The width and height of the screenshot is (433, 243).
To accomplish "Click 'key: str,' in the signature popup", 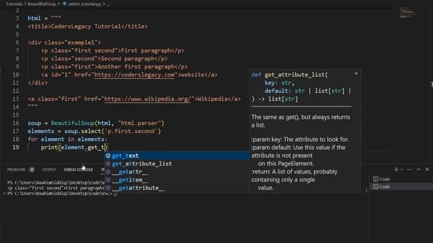I will (x=279, y=83).
